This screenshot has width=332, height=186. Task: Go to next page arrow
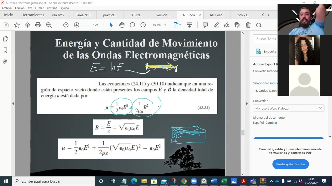pos(77,25)
